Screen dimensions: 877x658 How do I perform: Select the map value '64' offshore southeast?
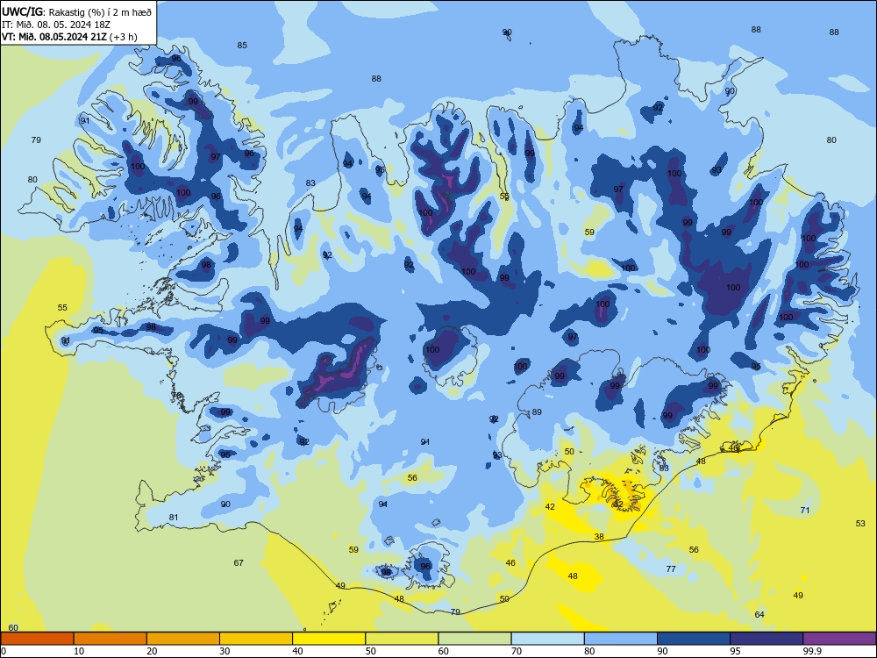(x=759, y=615)
